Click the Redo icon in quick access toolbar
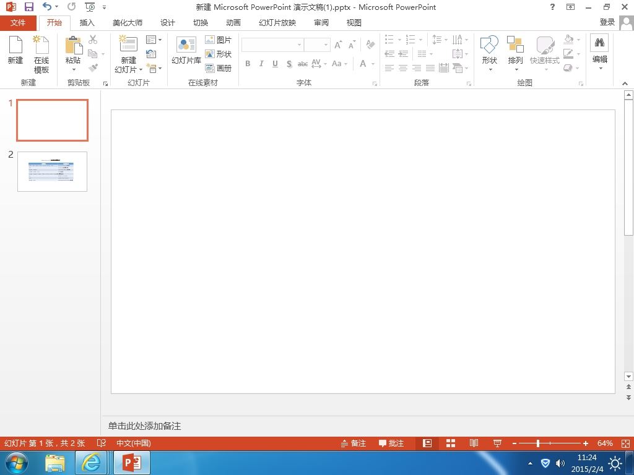 (72, 6)
